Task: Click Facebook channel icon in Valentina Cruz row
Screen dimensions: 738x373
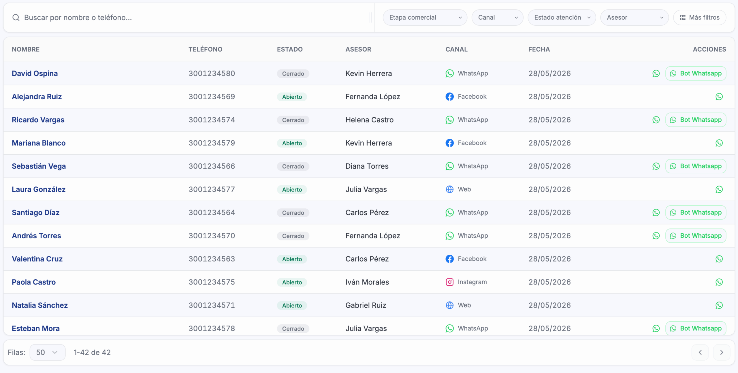Action: click(449, 259)
